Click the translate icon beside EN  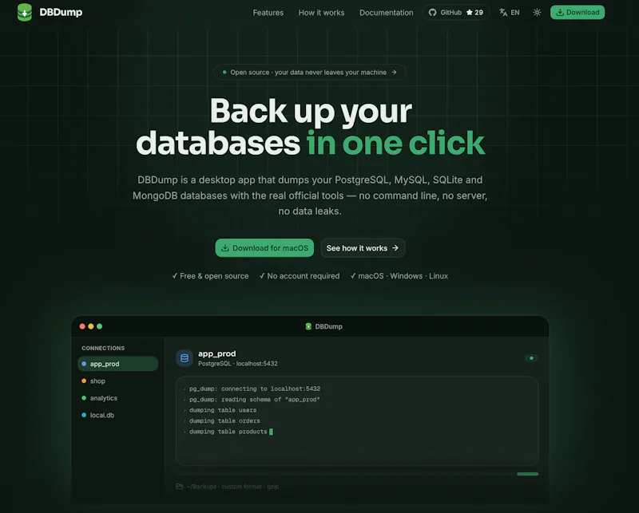click(x=503, y=12)
